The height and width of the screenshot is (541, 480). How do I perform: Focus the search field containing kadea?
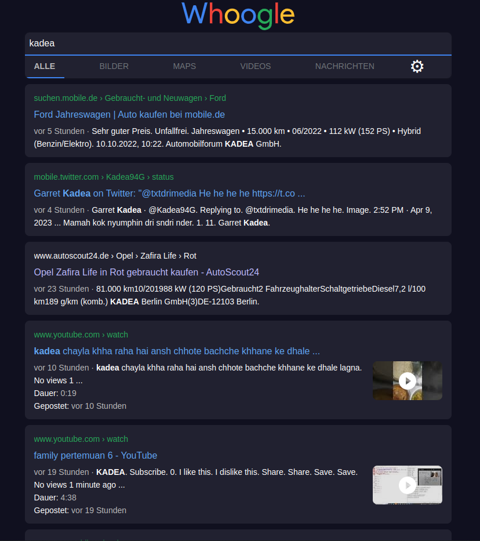click(238, 43)
